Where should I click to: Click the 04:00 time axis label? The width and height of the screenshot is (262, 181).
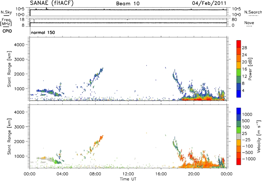[62, 174]
